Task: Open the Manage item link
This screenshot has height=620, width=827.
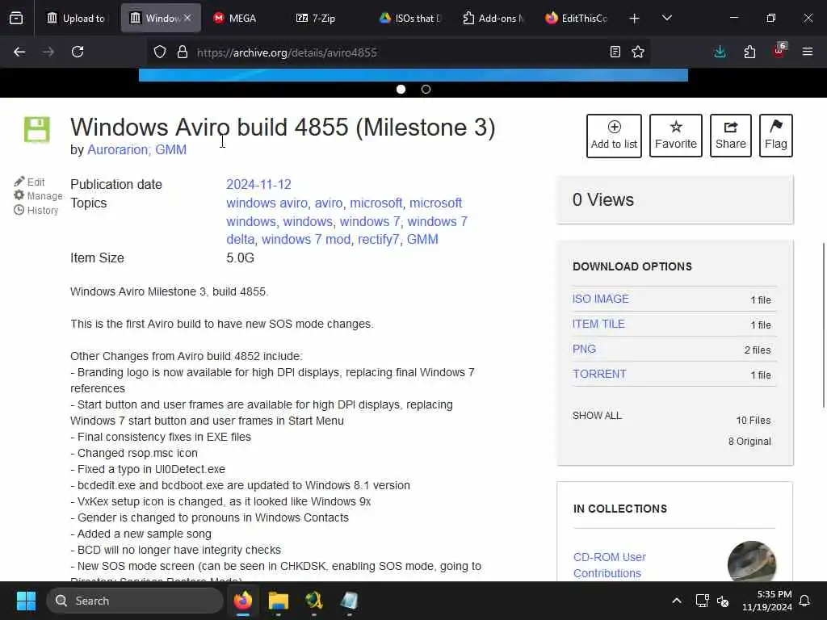Action: (x=38, y=195)
